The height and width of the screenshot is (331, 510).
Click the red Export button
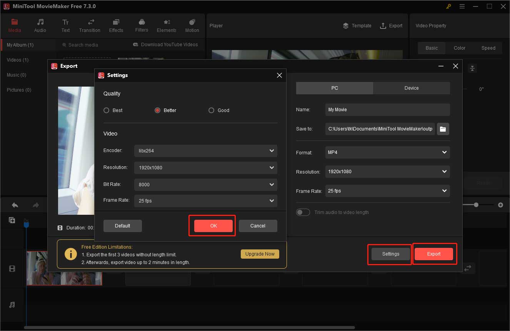(x=434, y=254)
